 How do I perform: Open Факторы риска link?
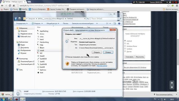point(102,66)
